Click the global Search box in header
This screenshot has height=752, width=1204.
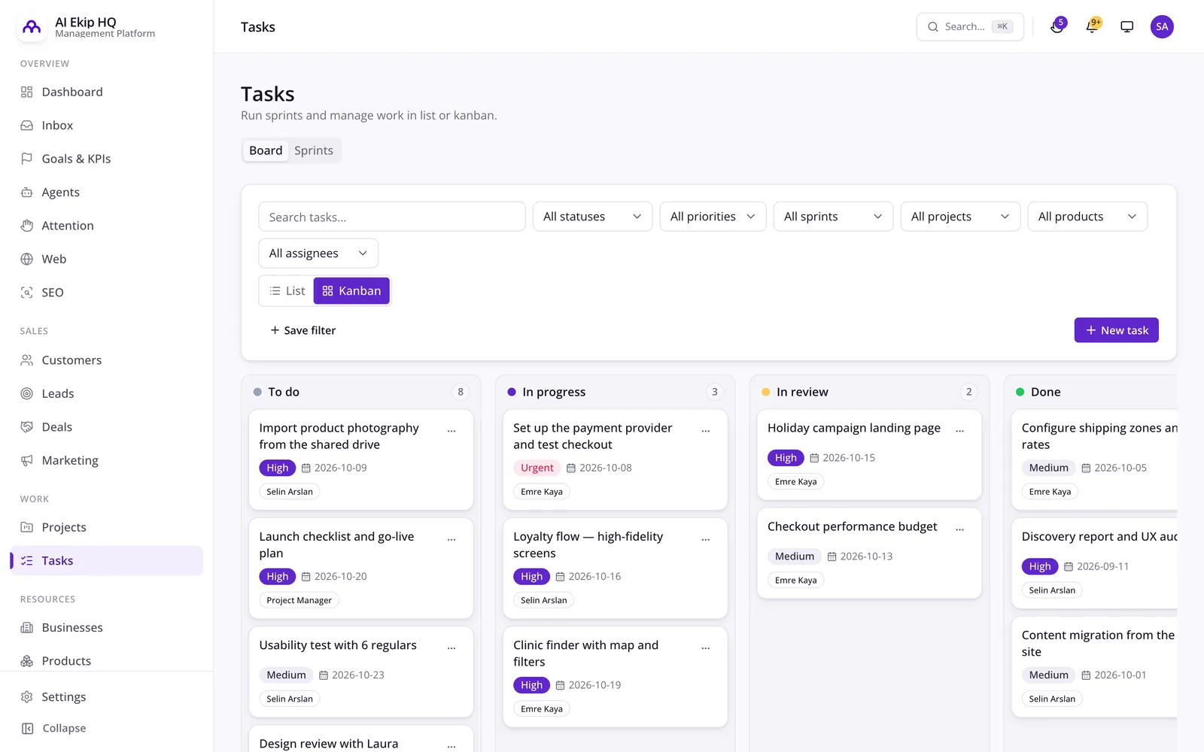tap(970, 26)
